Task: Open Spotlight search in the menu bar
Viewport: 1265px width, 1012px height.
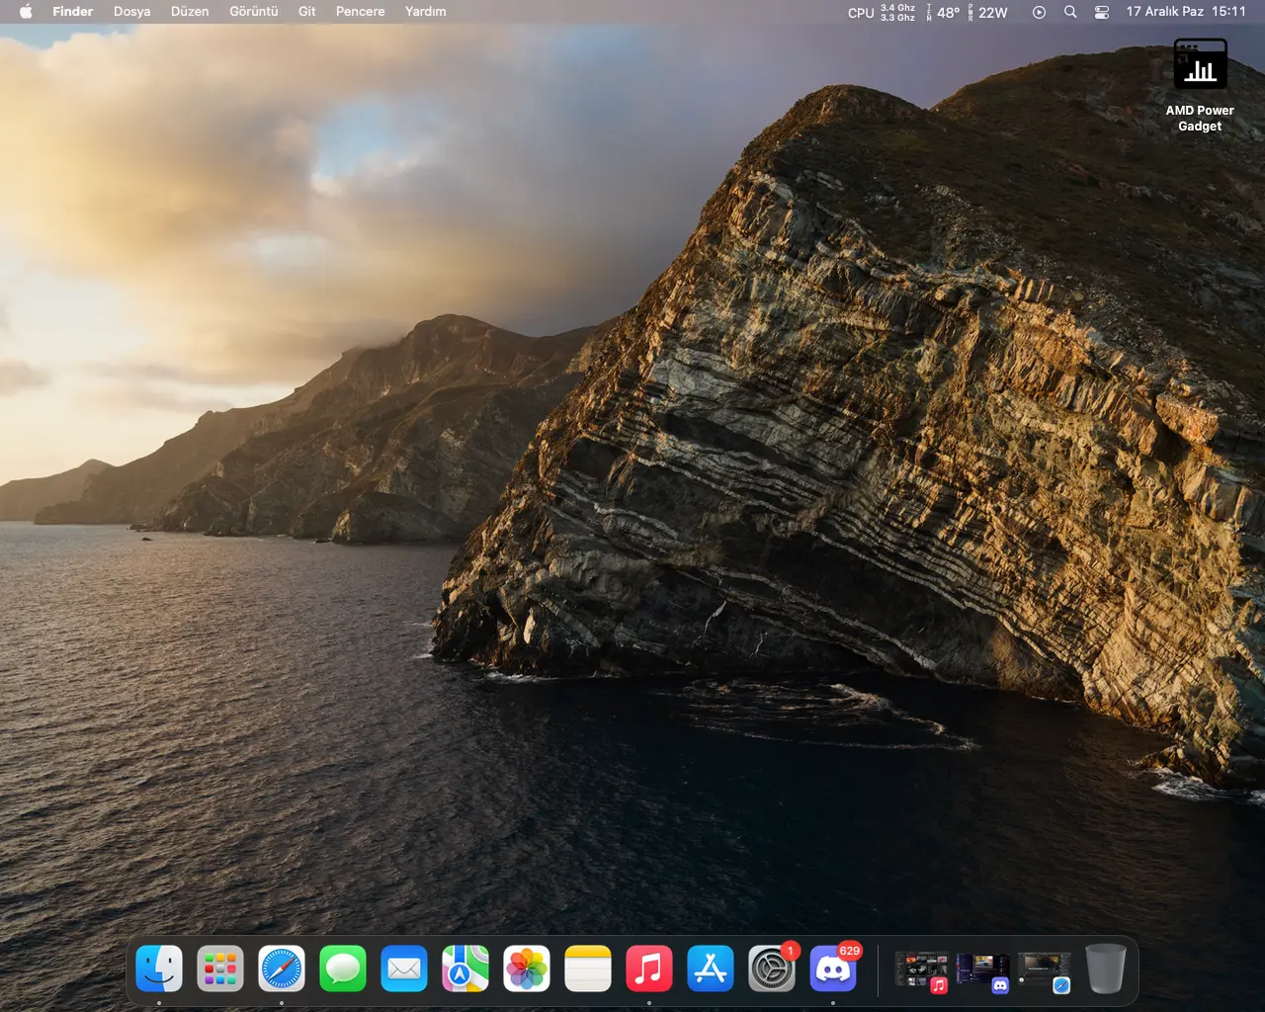Action: click(x=1070, y=12)
